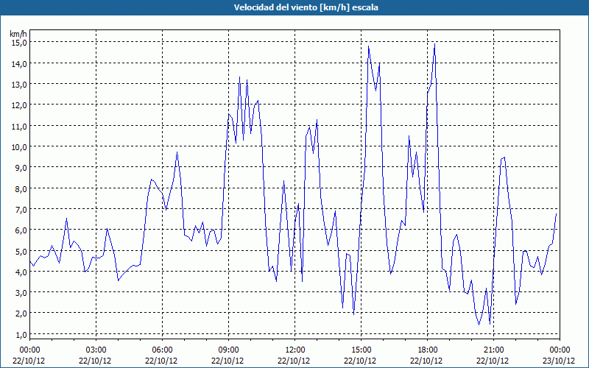The image size is (589, 368).
Task: Pick the "22/10/12" date under 15:00
Action: (x=360, y=361)
